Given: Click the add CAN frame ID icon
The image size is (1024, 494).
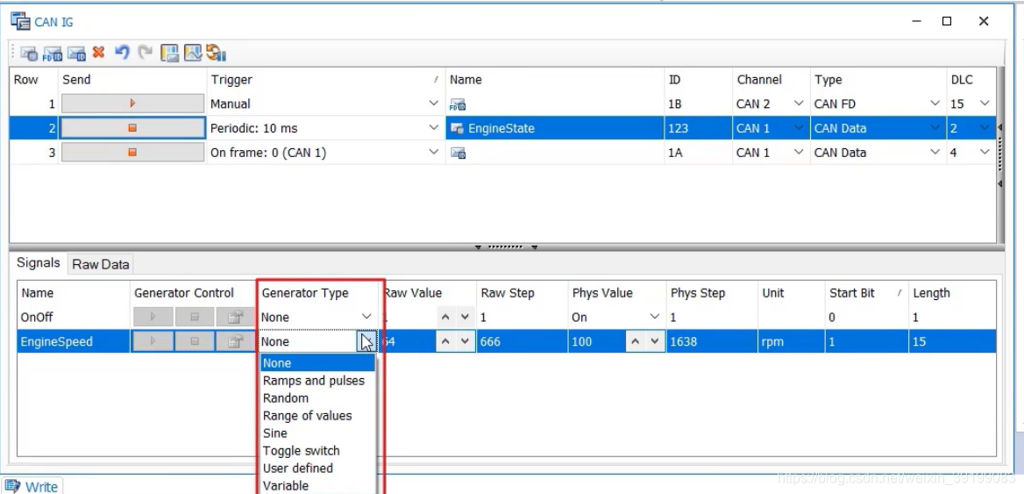Looking at the screenshot, I should [76, 54].
